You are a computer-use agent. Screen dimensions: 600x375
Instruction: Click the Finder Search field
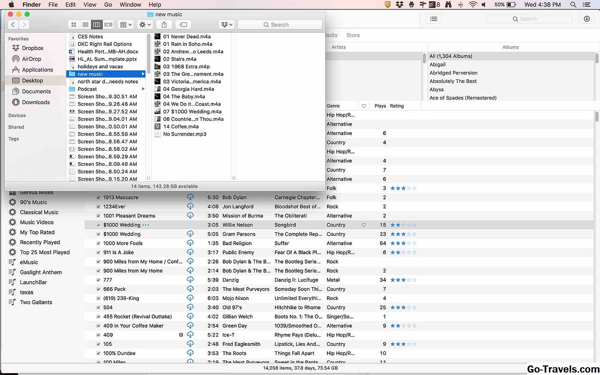[x=280, y=25]
